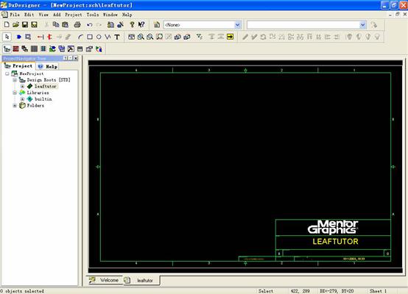Open the Add menu
Viewport: 408px width, 294px height.
57,15
